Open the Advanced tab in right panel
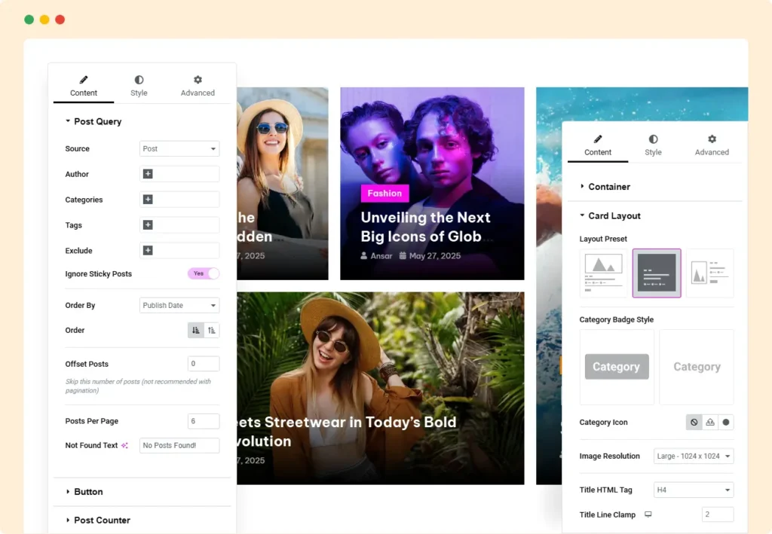772x534 pixels. click(x=712, y=145)
